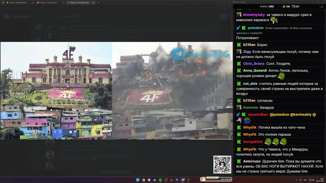
Task: Open a new browser tab
Action: coord(98,3)
